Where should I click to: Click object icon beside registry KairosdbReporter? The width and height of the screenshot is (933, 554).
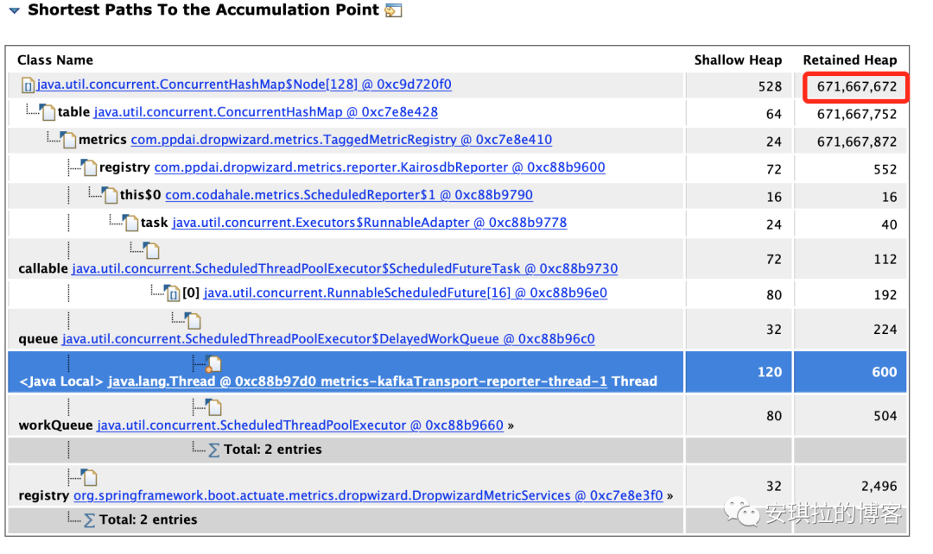[90, 167]
